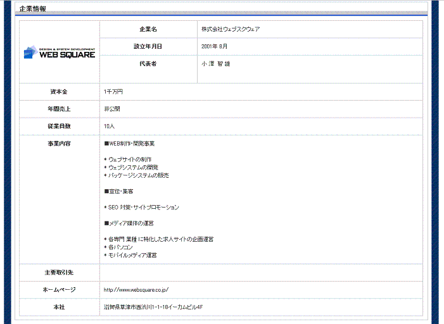Select the company name 株式会社ウェブスクウェア

pos(231,30)
